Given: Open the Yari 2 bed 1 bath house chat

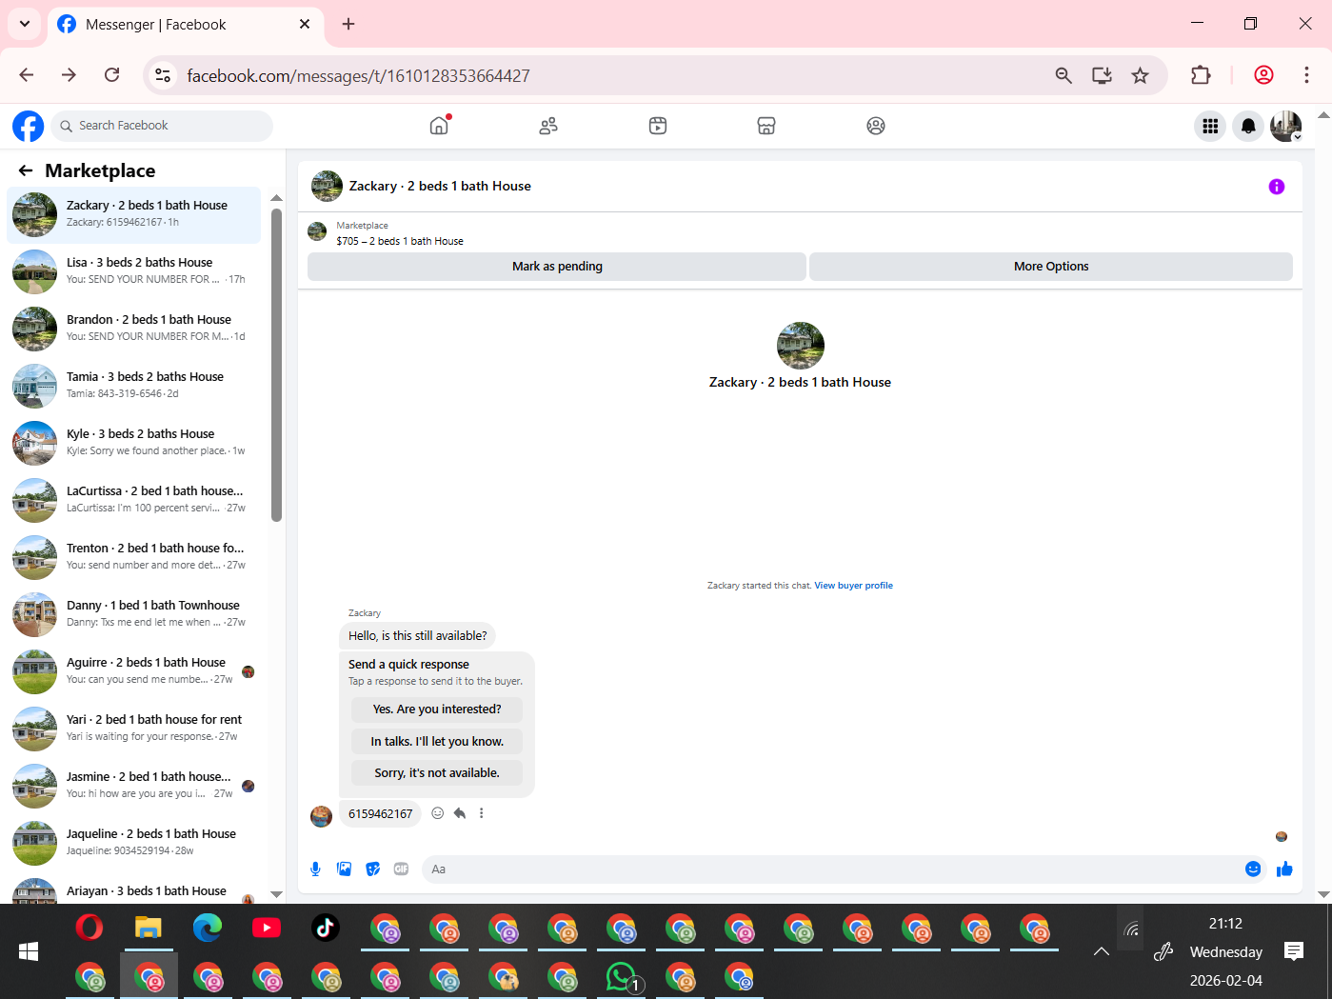Looking at the screenshot, I should tap(134, 729).
